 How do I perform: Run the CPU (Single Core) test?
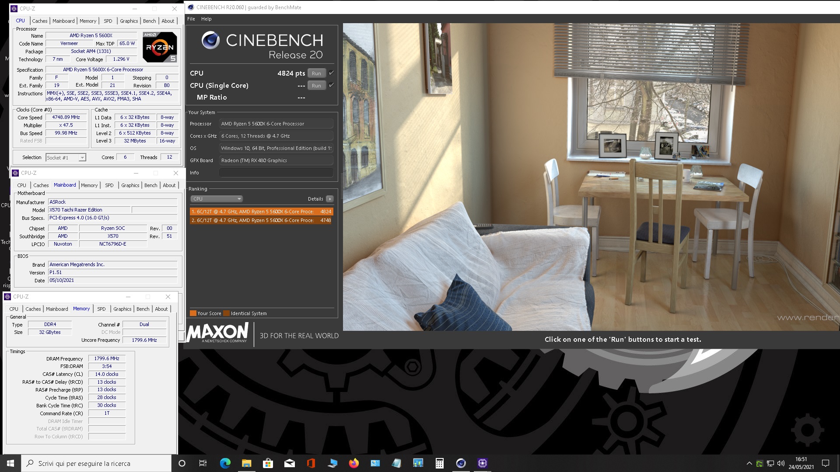(x=316, y=86)
